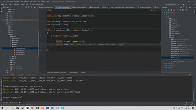Open Search Everywhere magnifier icon
The height and width of the screenshot is (110, 196).
195,4
